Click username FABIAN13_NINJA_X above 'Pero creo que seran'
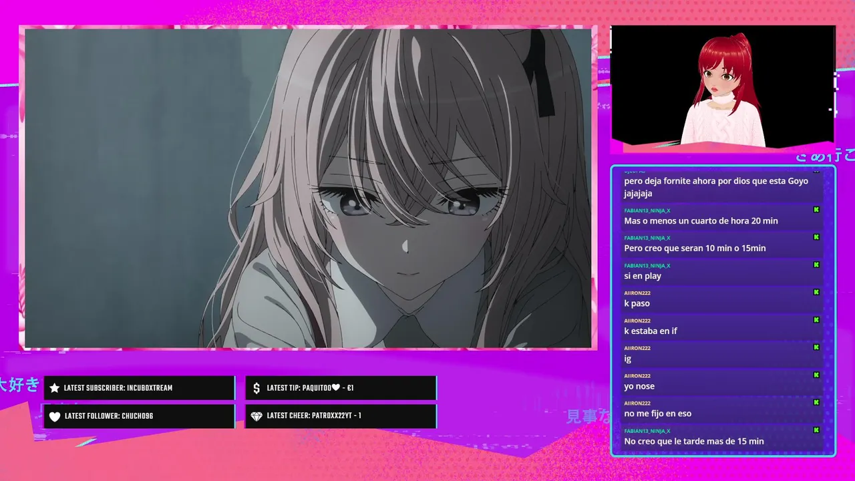Viewport: 855px width, 481px height. [x=647, y=238]
